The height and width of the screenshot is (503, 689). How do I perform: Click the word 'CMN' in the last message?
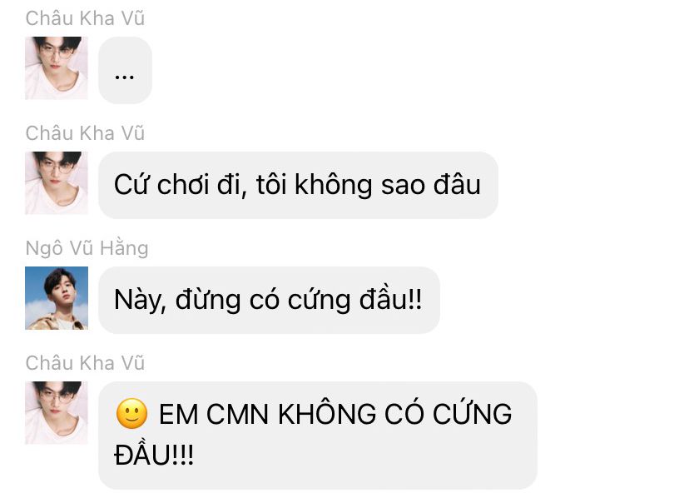tap(237, 414)
